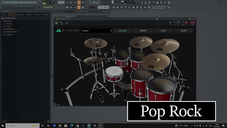Open the Default preset dropdown
This screenshot has height=128, width=227.
(x=97, y=31)
